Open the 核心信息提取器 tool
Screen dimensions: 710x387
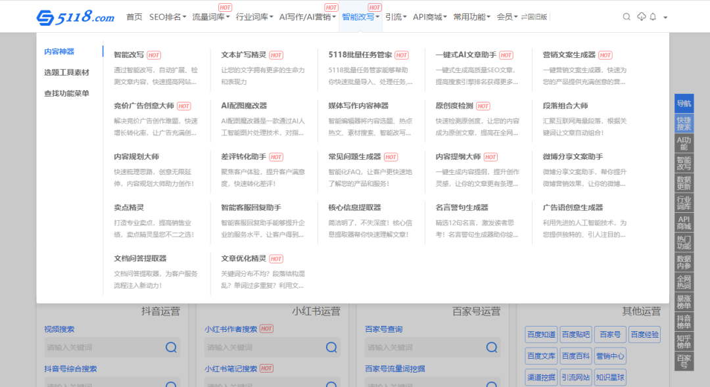point(354,208)
